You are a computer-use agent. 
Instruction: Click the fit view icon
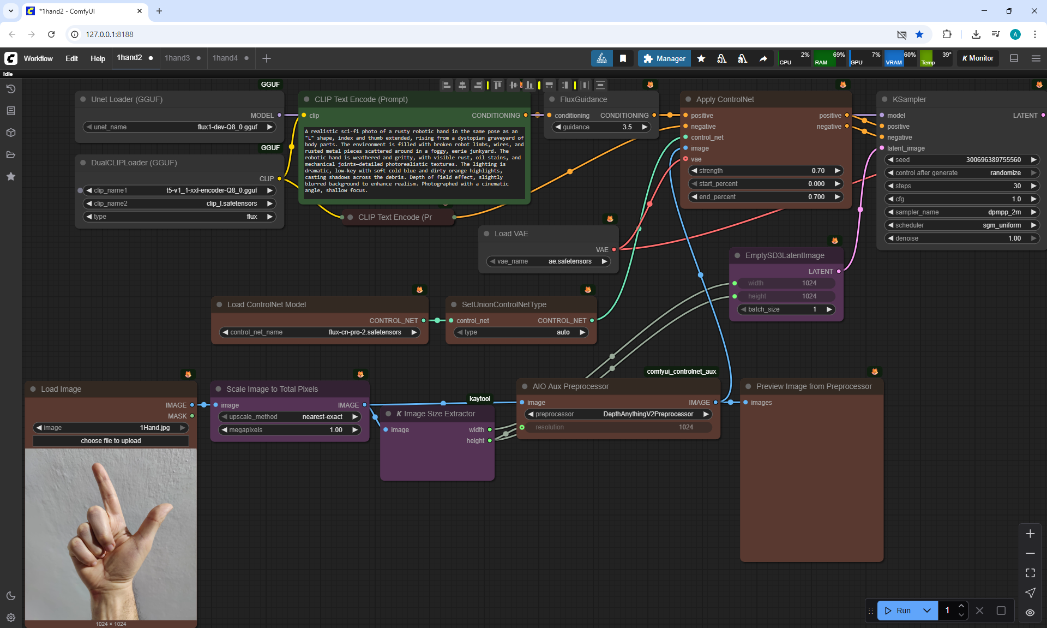(x=1030, y=573)
